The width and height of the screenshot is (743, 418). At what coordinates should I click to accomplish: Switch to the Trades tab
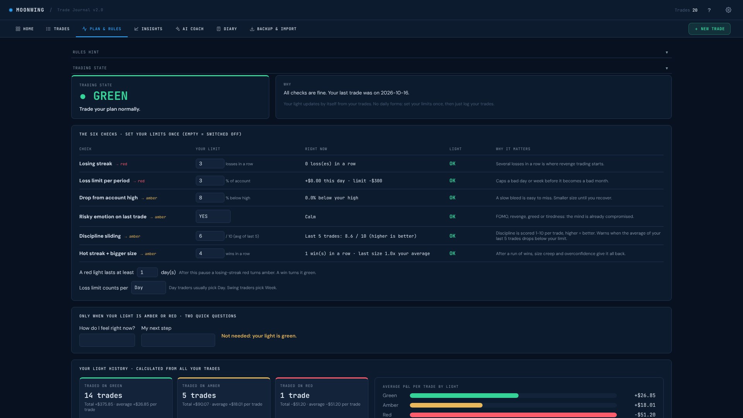point(58,29)
